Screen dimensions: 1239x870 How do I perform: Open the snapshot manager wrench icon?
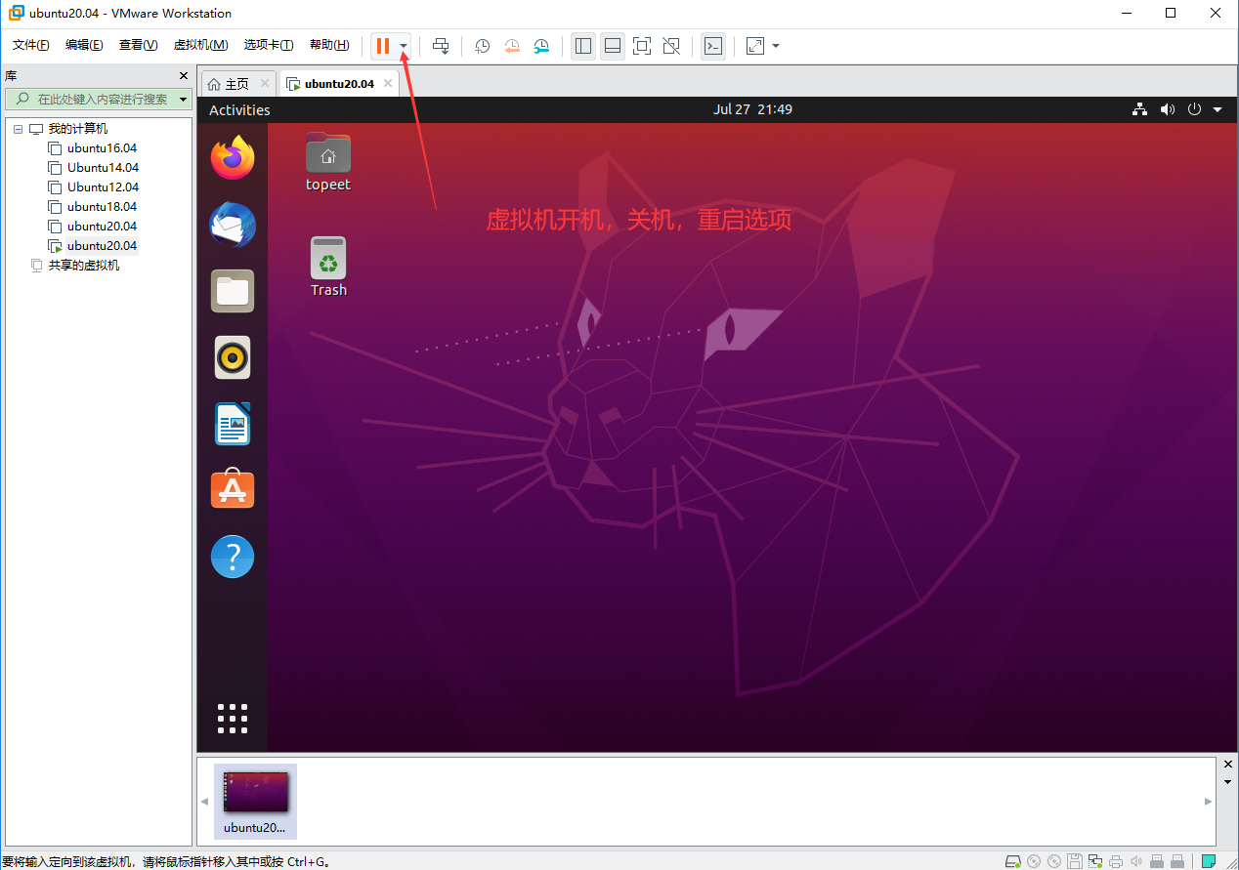click(x=541, y=46)
